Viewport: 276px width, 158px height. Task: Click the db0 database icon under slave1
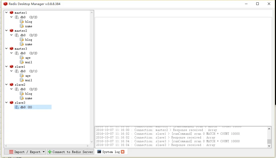(17, 71)
